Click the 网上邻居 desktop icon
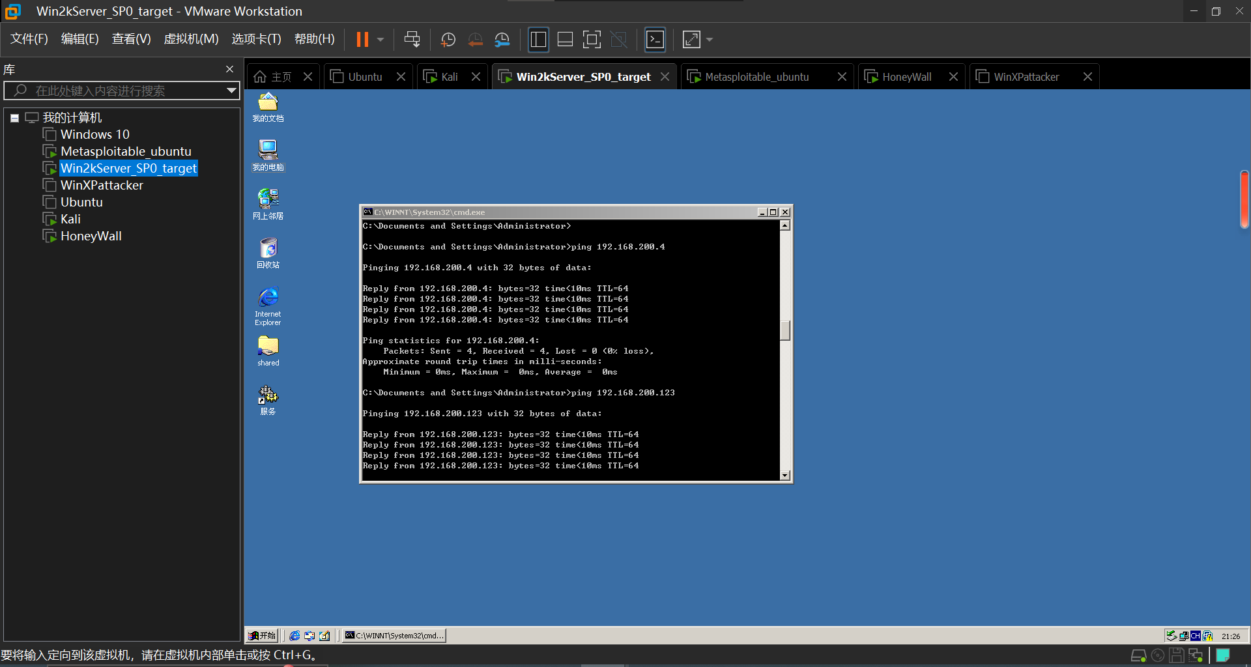The image size is (1251, 667). pyautogui.click(x=268, y=205)
